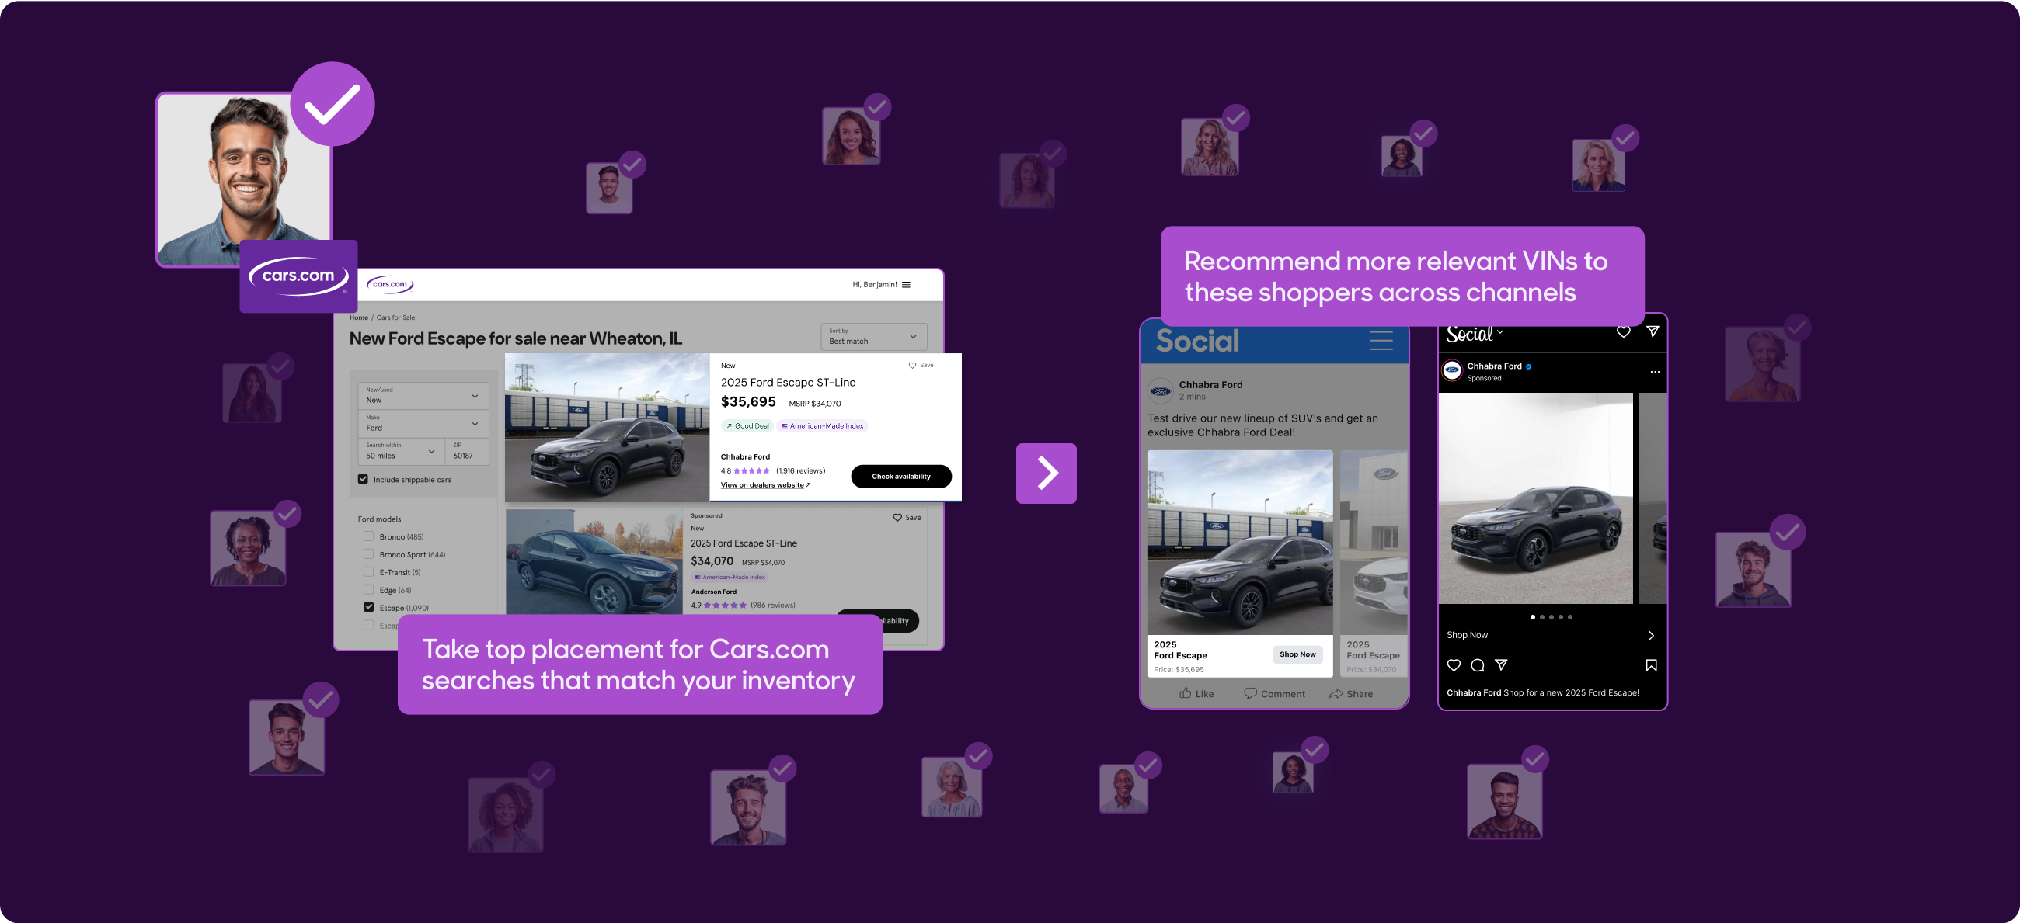Click the Ford avatar in blue Social feed
The image size is (2020, 923).
click(1161, 390)
